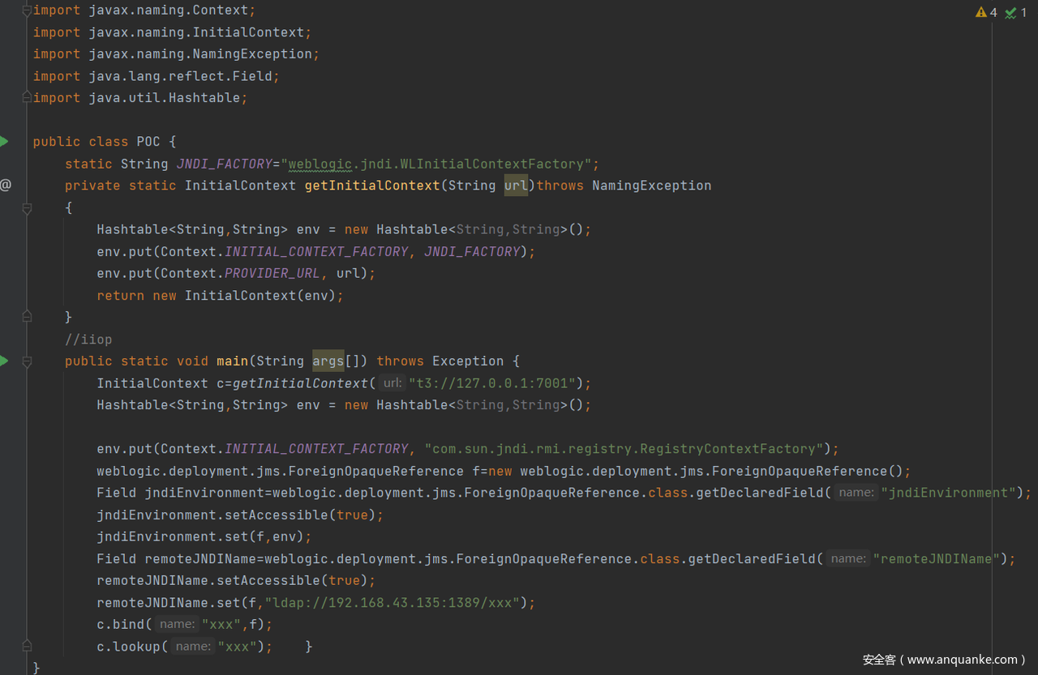Click the line "remoteJNDIName.setAccessible(true);"

(x=236, y=580)
